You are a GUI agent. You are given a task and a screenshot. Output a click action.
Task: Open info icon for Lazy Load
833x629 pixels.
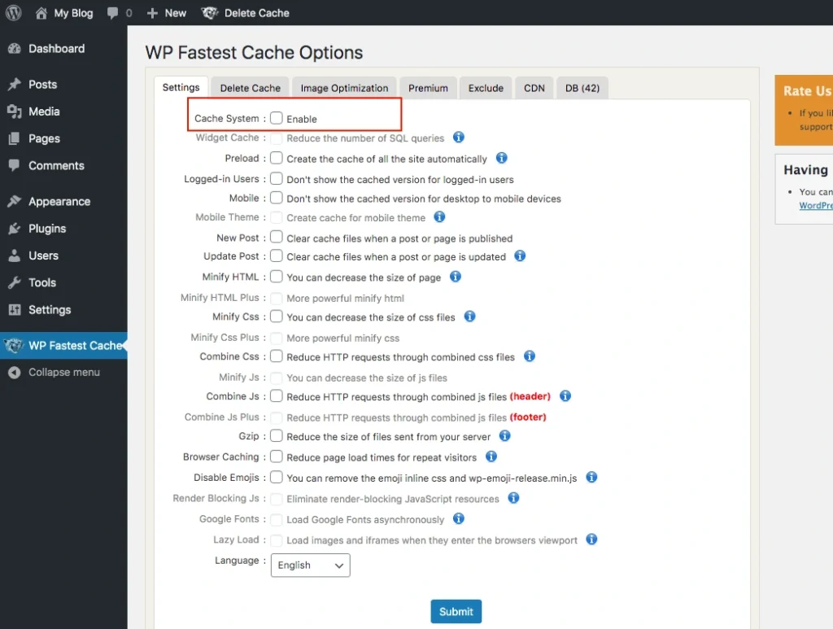(x=592, y=539)
